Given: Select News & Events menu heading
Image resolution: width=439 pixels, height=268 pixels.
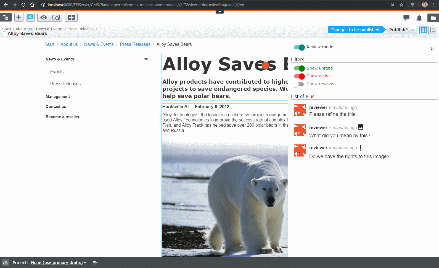Looking at the screenshot, I should click(x=60, y=59).
